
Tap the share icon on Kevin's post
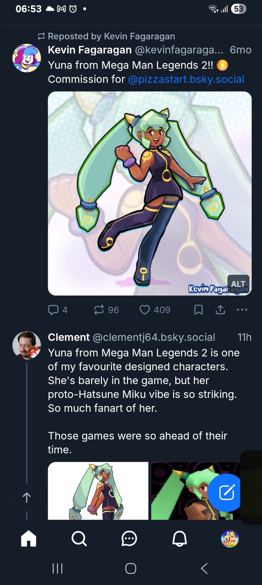[x=220, y=310]
